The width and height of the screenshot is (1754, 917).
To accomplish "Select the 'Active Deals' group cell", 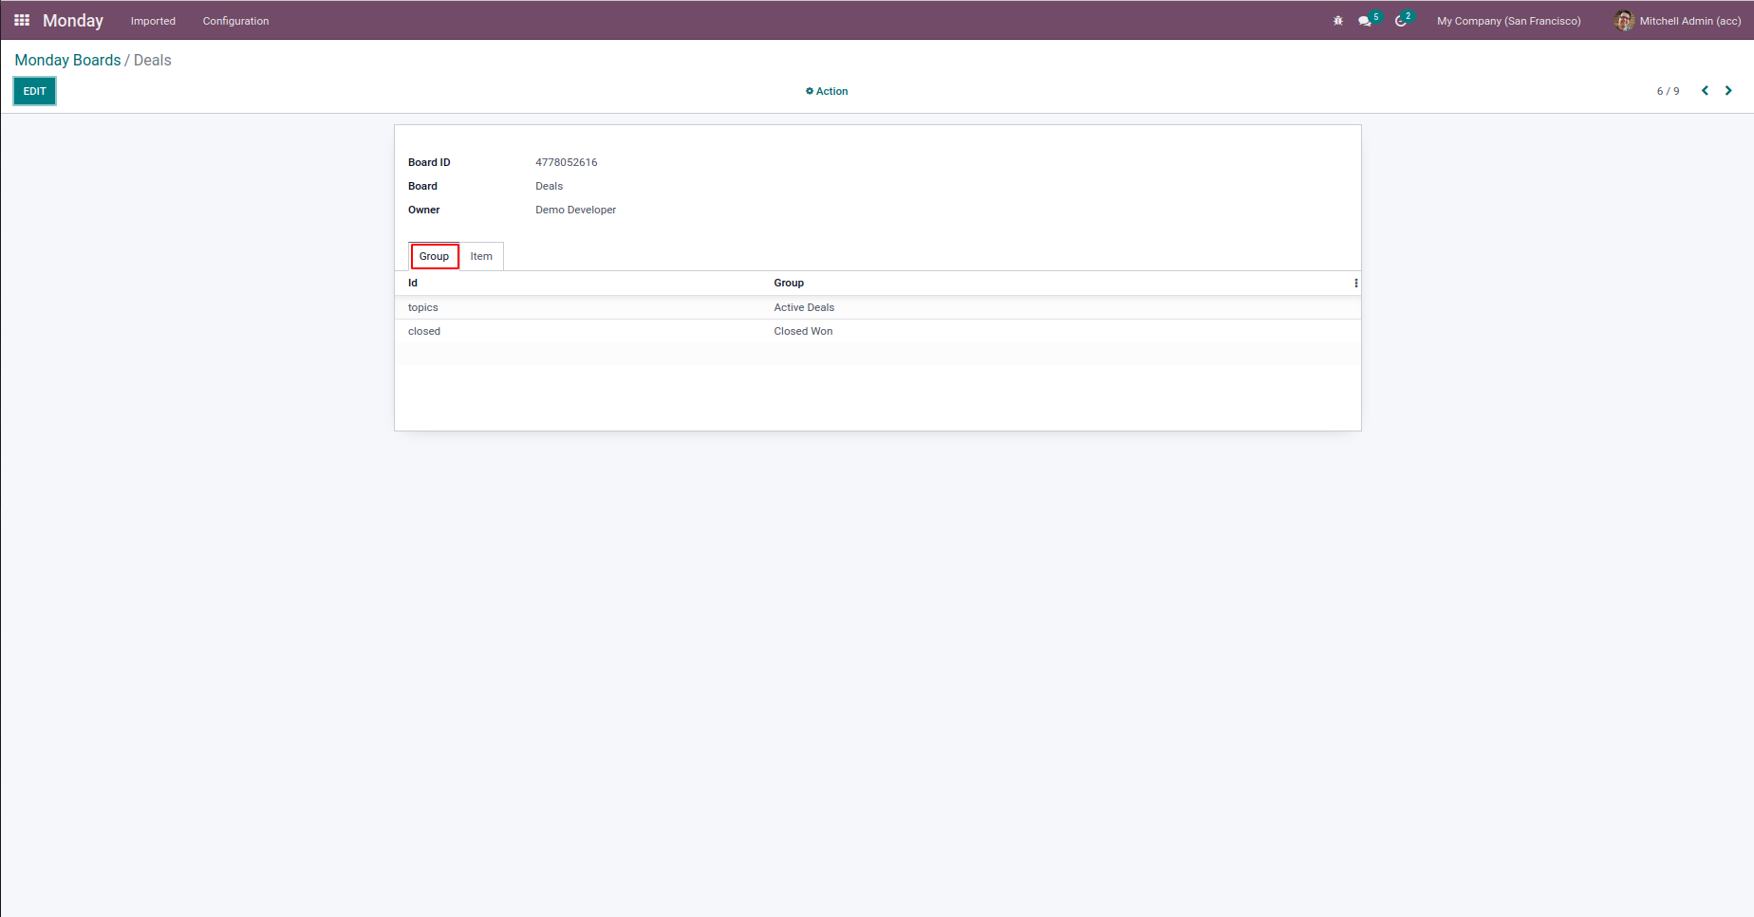I will (x=804, y=307).
